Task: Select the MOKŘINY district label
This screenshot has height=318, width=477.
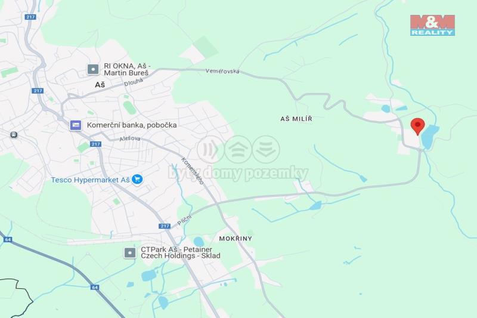Action: [236, 239]
